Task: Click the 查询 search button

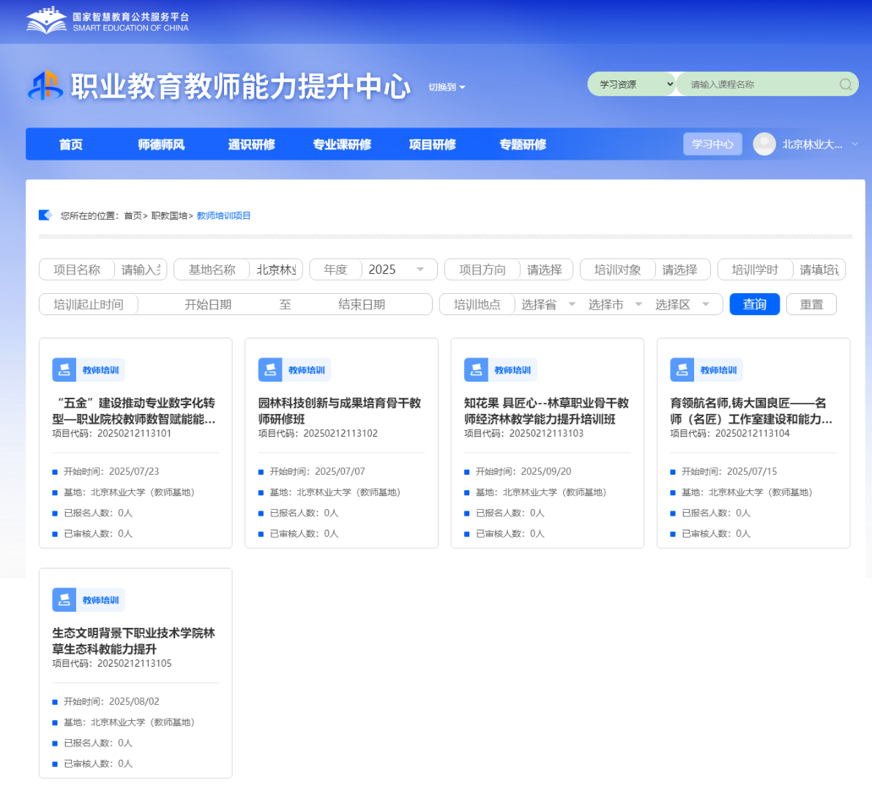Action: coord(754,304)
